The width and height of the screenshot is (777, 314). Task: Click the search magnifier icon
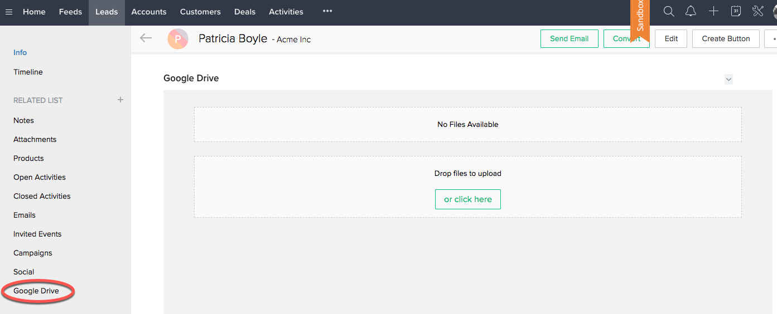click(x=669, y=12)
